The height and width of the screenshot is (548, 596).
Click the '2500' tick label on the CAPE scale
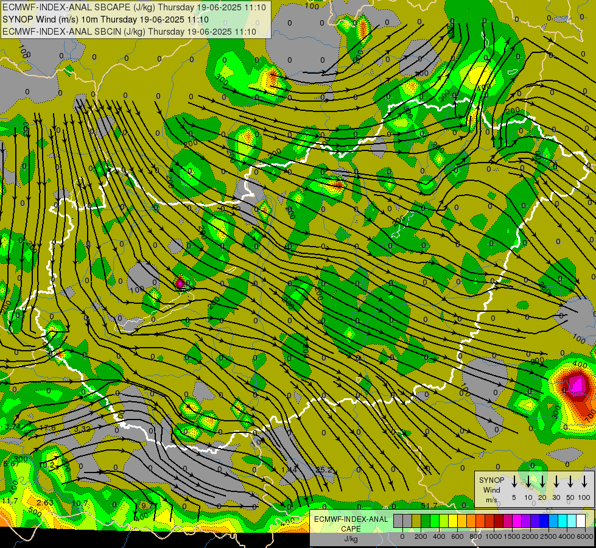549,537
